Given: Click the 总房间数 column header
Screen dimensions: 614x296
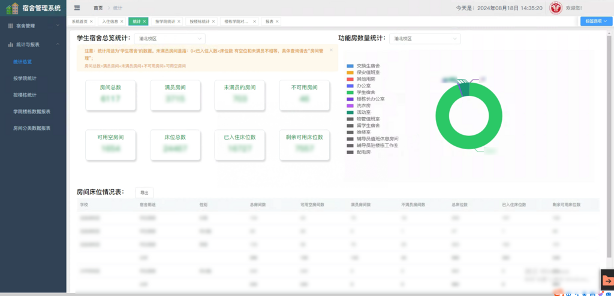Looking at the screenshot, I should click(258, 205).
